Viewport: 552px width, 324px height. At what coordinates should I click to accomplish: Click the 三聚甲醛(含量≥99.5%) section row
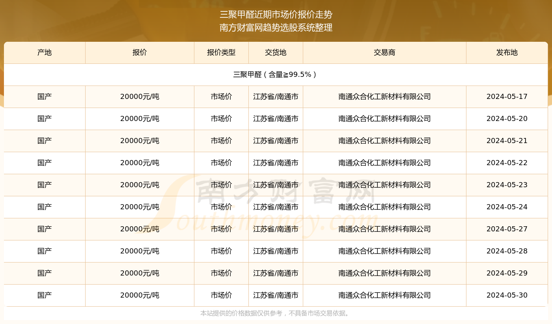276,74
